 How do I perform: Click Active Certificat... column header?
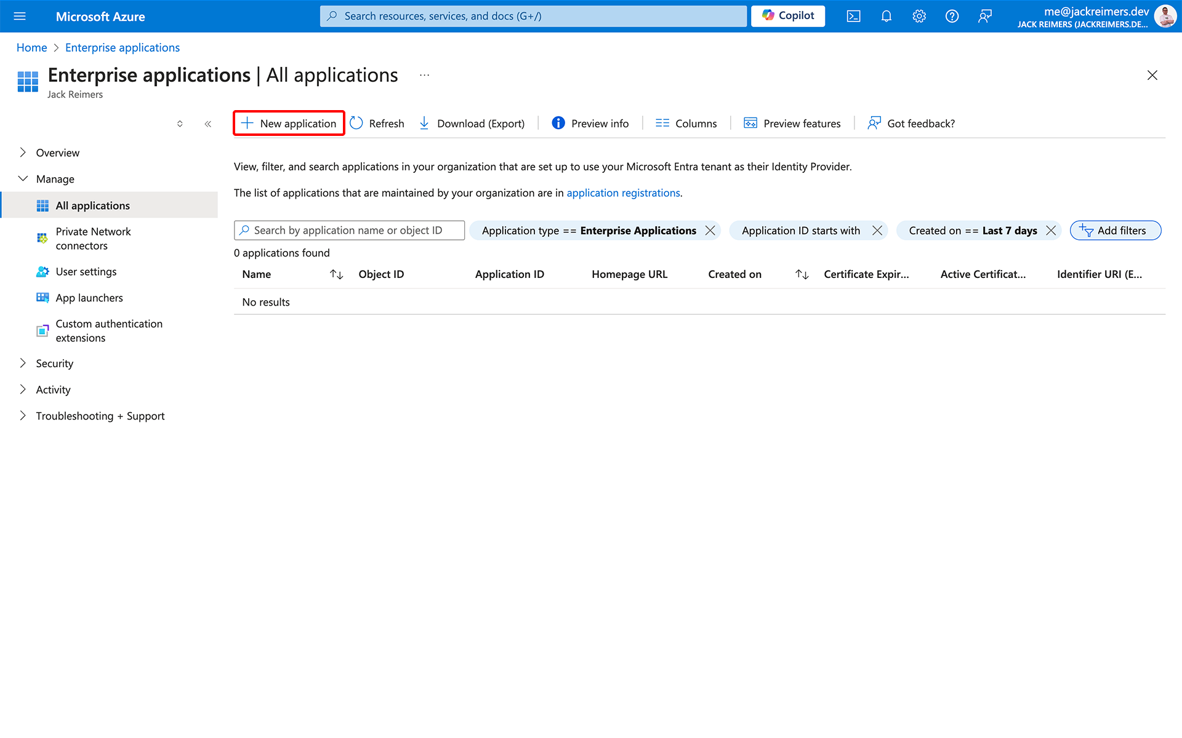pyautogui.click(x=983, y=274)
